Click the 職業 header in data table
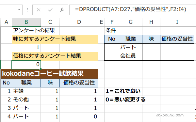This screenshot has width=196, height=122. point(26,83)
